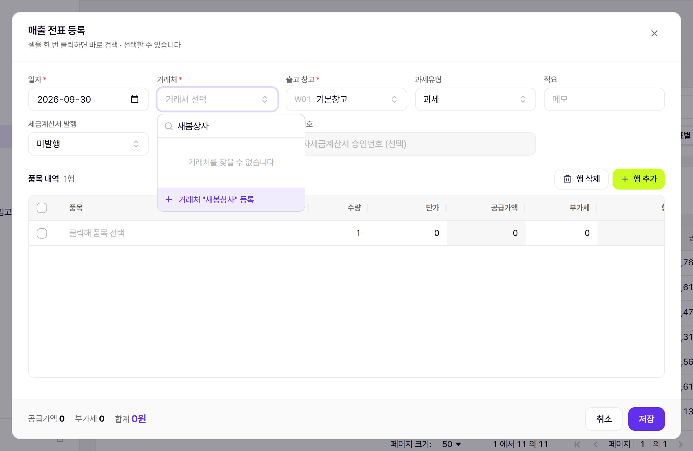Click the 행 삭제 button
Viewport: 693px width, 451px height.
tap(582, 179)
